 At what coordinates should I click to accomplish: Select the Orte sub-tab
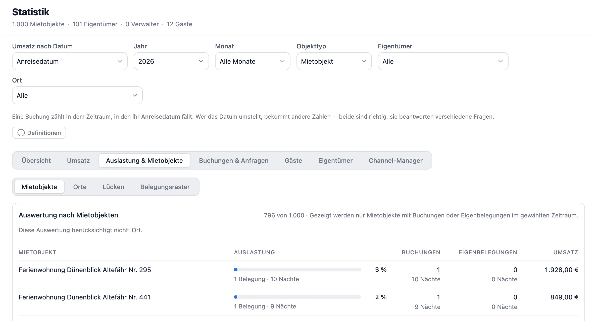tap(80, 187)
